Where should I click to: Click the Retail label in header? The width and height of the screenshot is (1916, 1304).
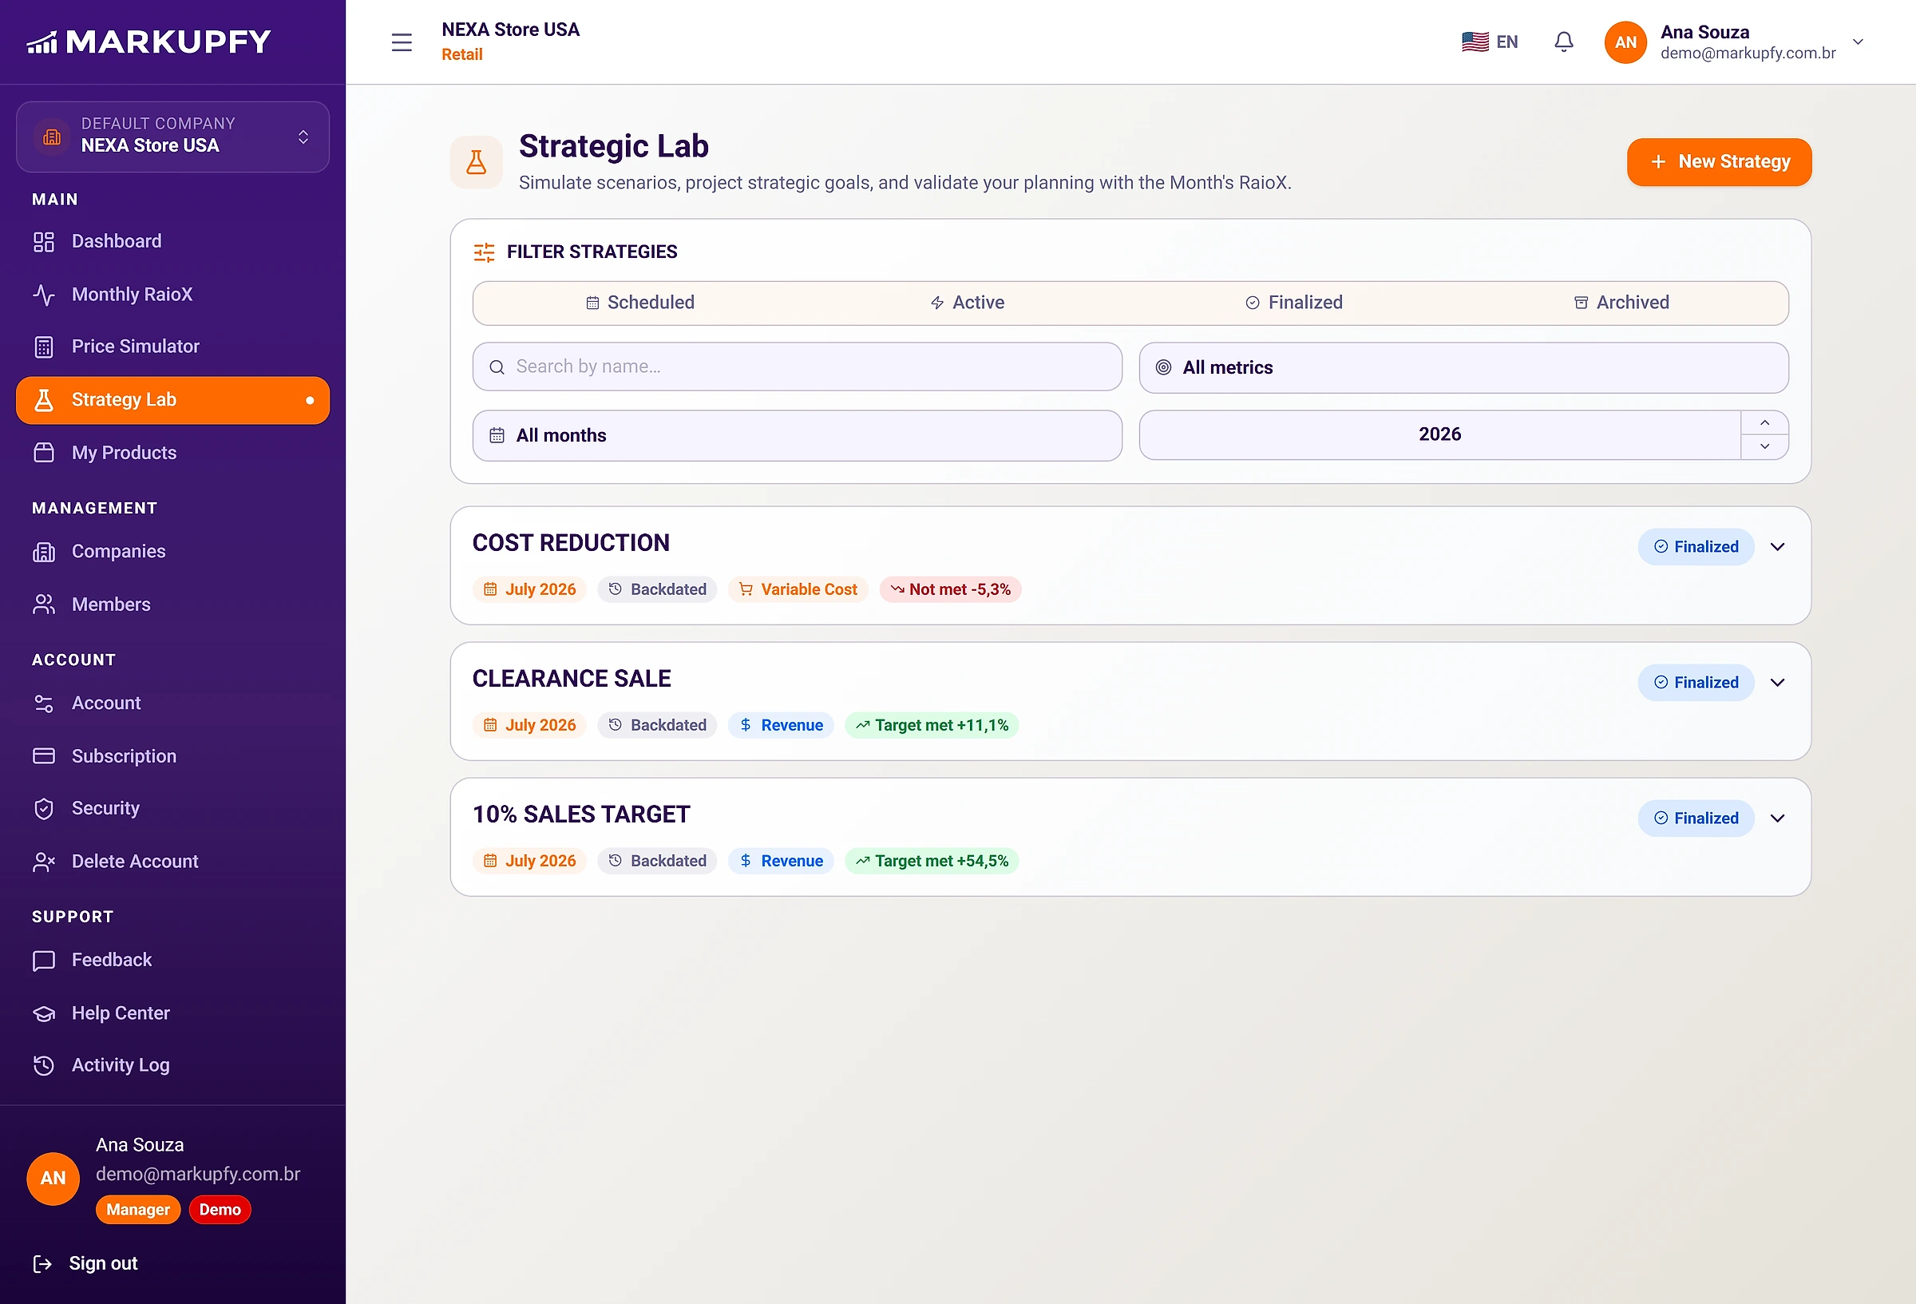tap(461, 54)
